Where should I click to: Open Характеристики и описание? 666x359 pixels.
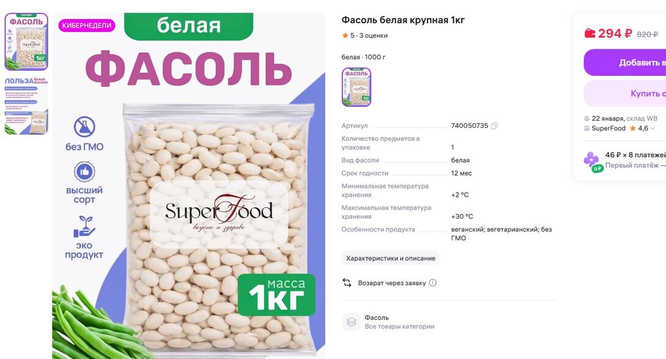(x=390, y=258)
